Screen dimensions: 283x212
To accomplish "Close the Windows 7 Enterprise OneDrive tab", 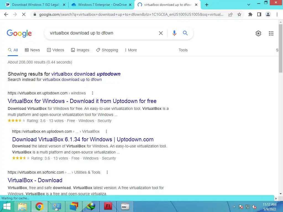I will point(130,5).
